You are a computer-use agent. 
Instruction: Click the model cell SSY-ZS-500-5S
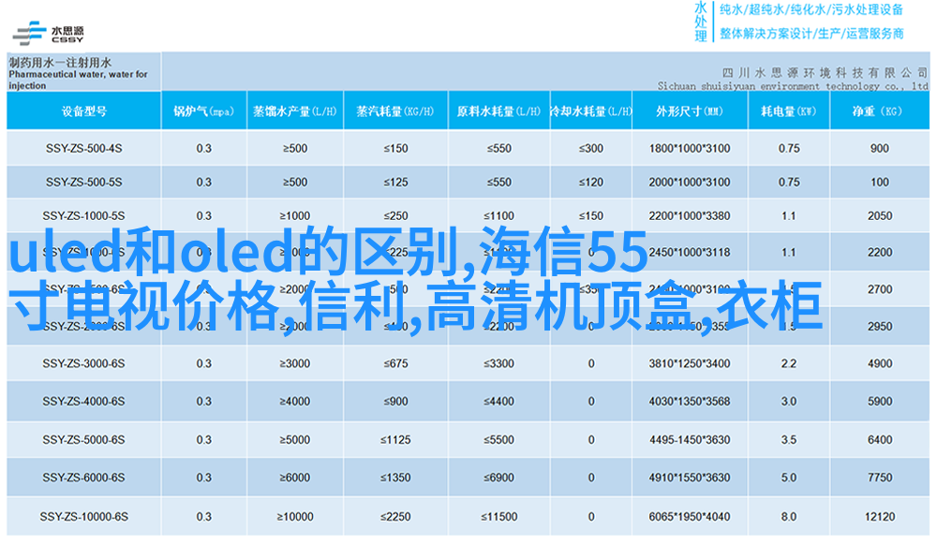coord(84,183)
